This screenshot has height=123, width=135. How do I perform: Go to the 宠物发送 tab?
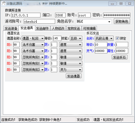tap(74, 28)
